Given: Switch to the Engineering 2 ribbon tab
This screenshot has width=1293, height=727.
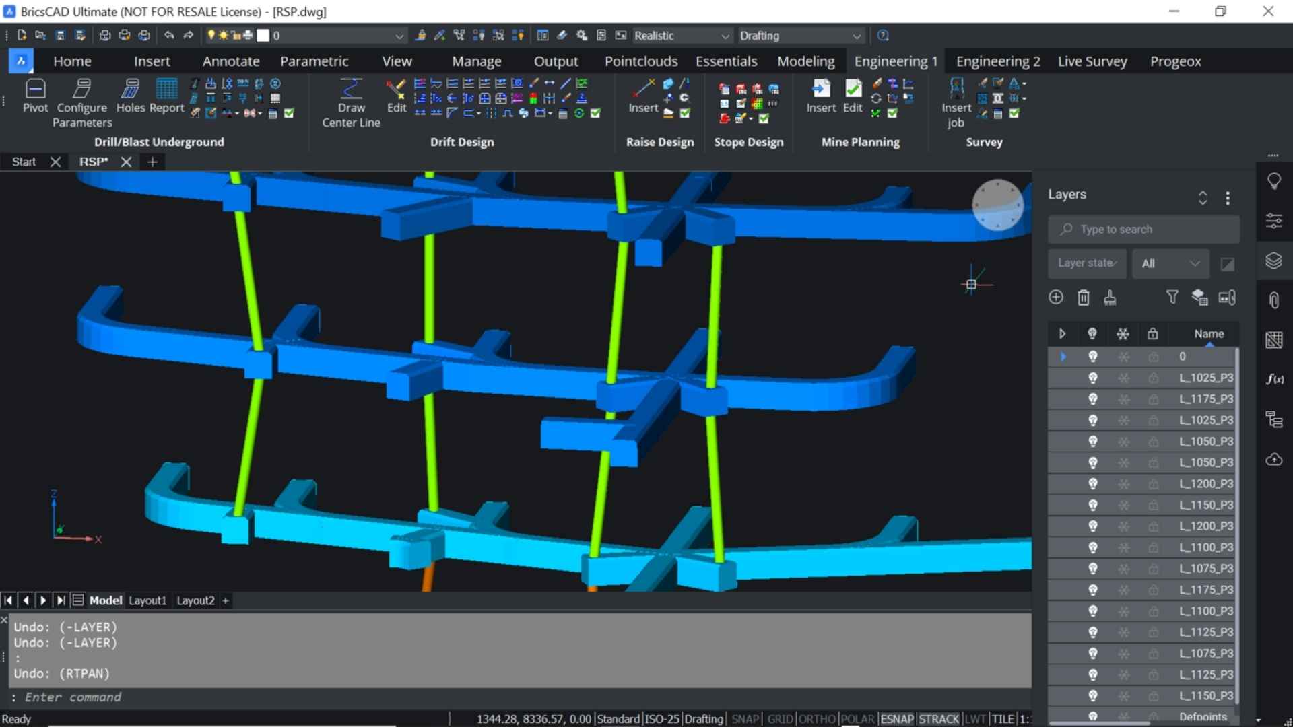Looking at the screenshot, I should click(997, 61).
